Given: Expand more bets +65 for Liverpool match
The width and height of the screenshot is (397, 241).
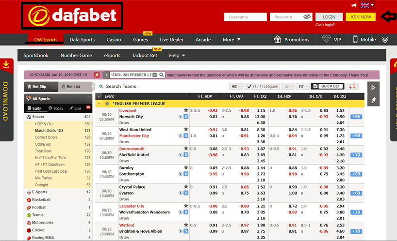Looking at the screenshot, I should click(356, 117).
